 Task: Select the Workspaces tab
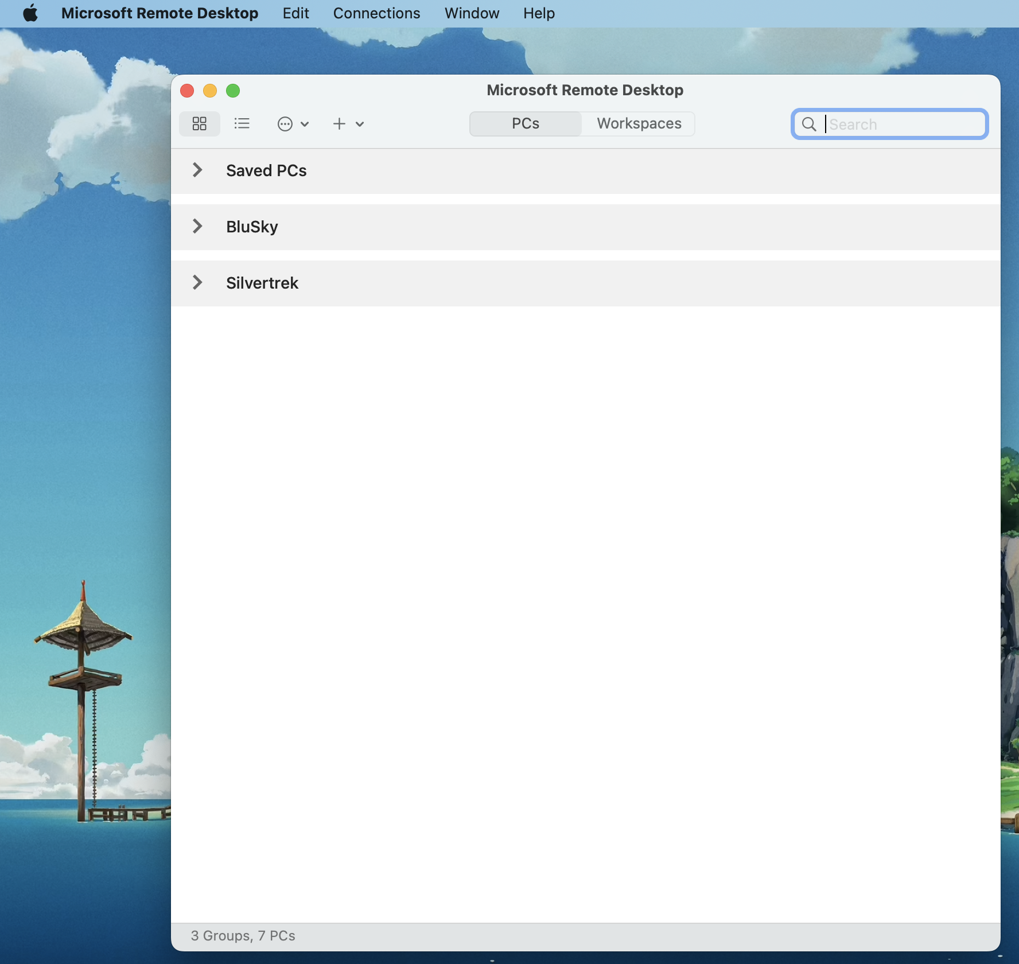click(x=639, y=123)
